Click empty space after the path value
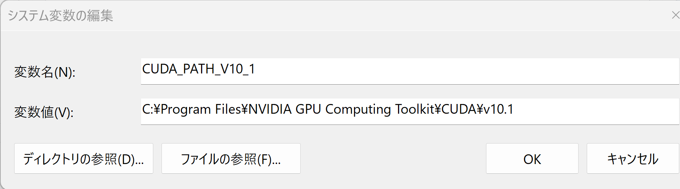680x189 pixels. pos(596,111)
